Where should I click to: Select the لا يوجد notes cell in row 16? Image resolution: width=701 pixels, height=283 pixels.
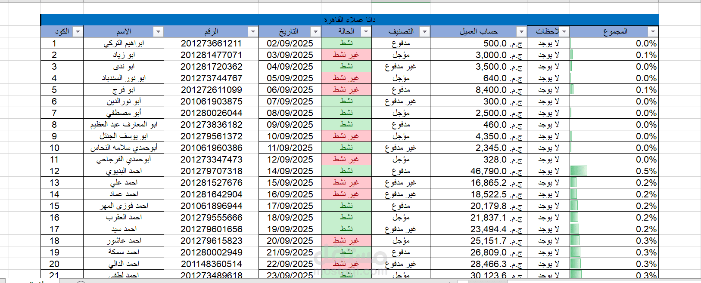pos(548,218)
